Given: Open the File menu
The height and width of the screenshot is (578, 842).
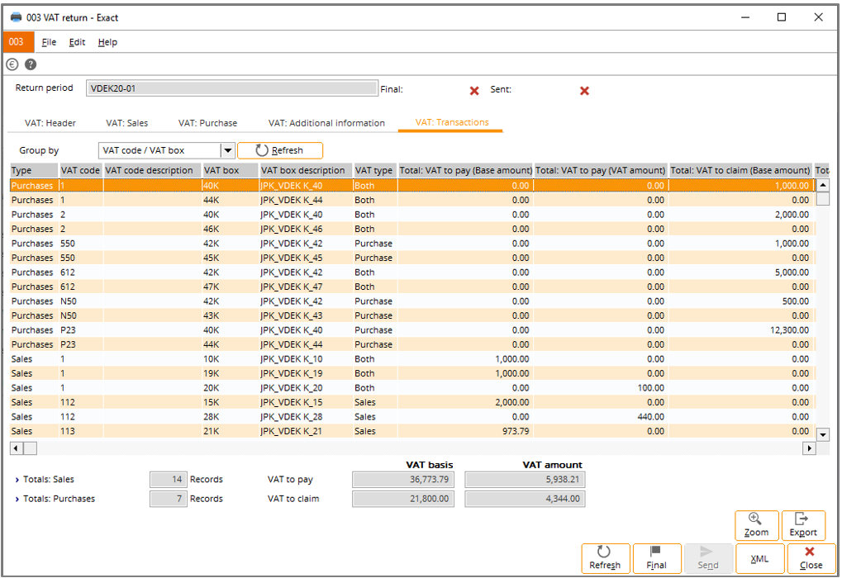Looking at the screenshot, I should 49,42.
